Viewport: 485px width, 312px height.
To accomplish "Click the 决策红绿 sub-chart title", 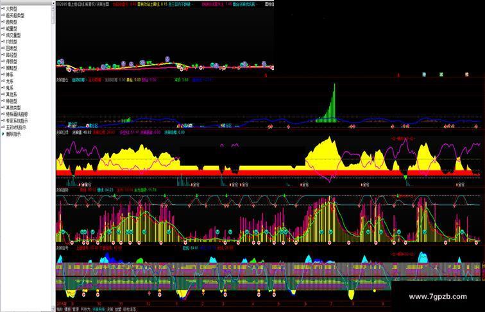I will [x=62, y=132].
